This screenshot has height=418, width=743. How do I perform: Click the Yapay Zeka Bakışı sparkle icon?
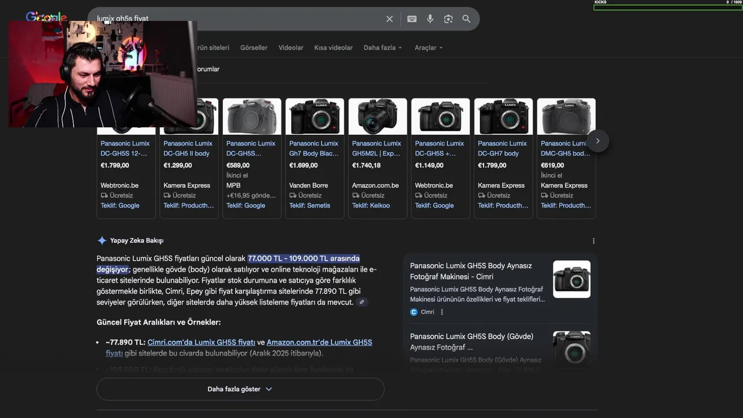click(102, 240)
